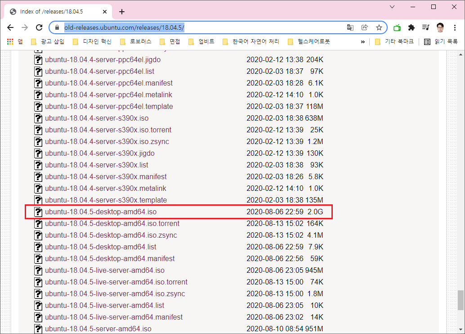Open the 면접 bookmark folder
Image resolution: width=465 pixels, height=334 pixels.
(x=170, y=41)
